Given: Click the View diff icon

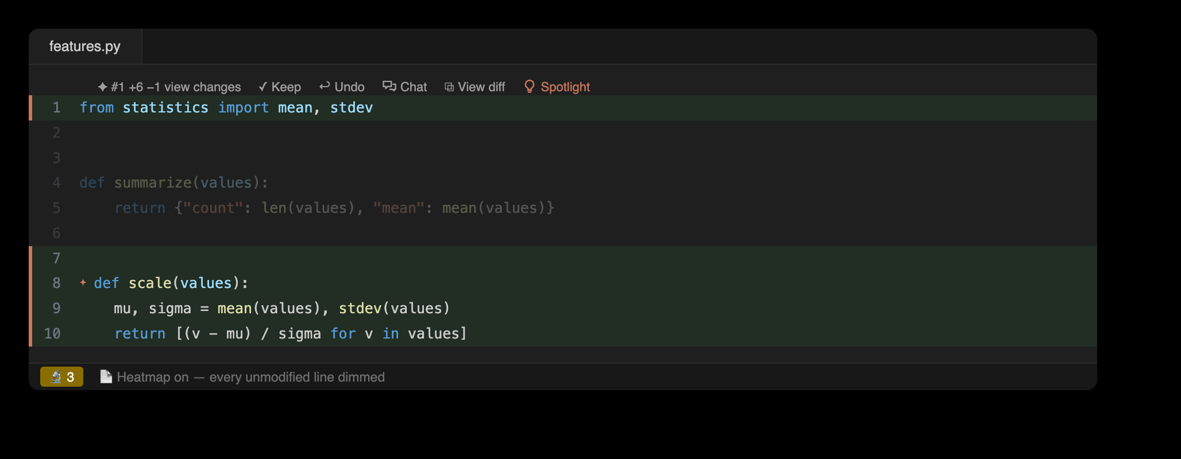Looking at the screenshot, I should [449, 87].
